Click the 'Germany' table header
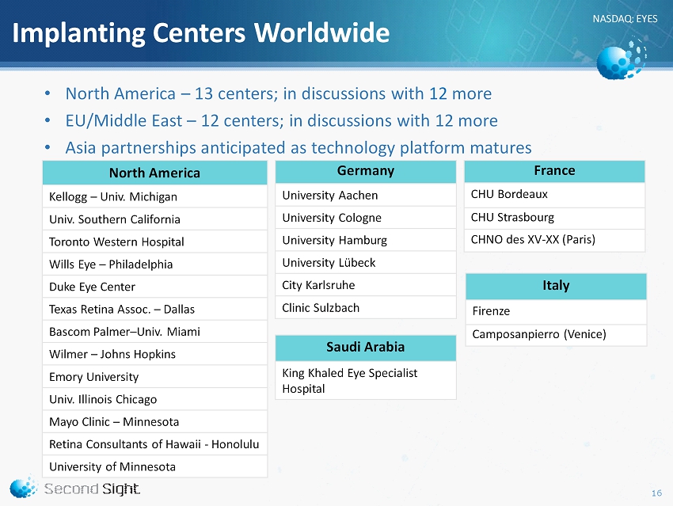The height and width of the screenshot is (506, 673). 366,171
